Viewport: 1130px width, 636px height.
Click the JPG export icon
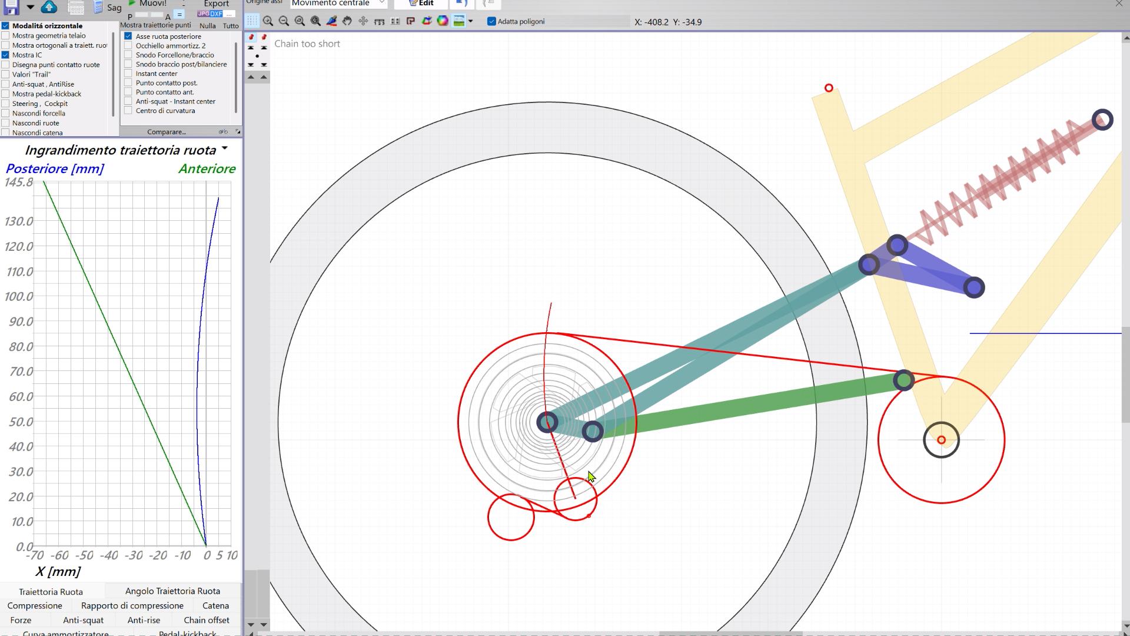pos(203,14)
